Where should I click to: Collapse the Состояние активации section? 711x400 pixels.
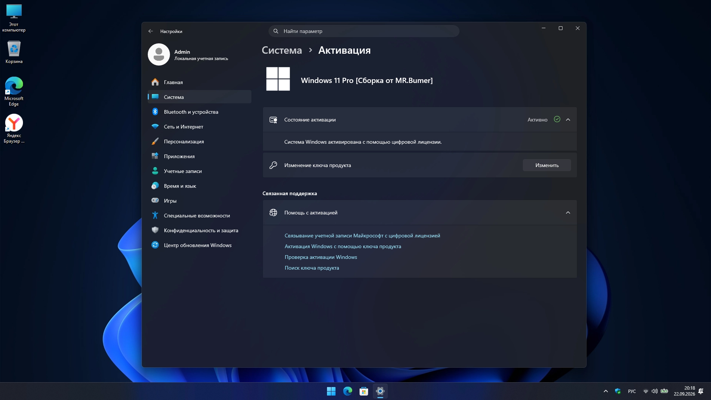pyautogui.click(x=568, y=120)
